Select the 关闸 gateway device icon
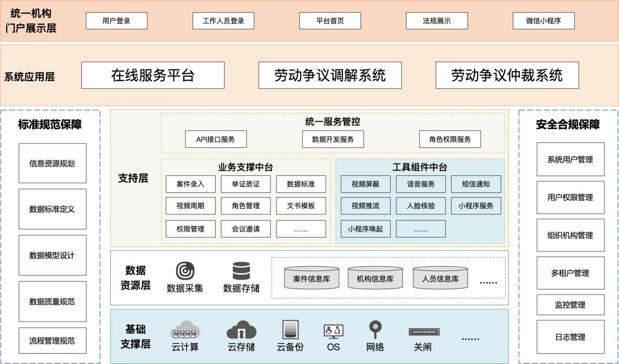The width and height of the screenshot is (619, 364). [x=424, y=332]
